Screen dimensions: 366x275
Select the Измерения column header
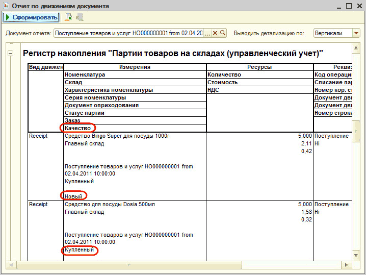135,67
